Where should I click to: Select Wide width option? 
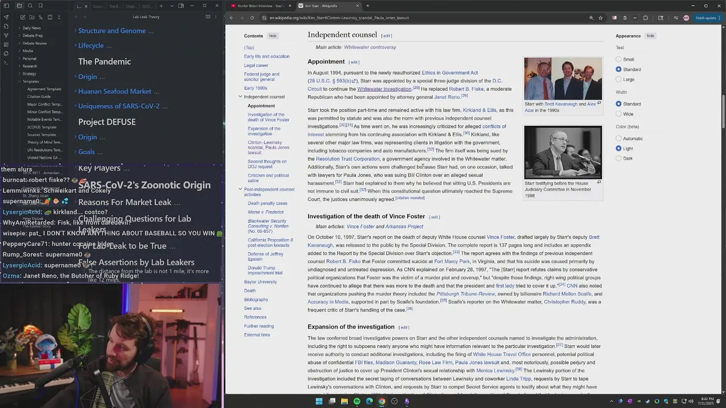(619, 114)
